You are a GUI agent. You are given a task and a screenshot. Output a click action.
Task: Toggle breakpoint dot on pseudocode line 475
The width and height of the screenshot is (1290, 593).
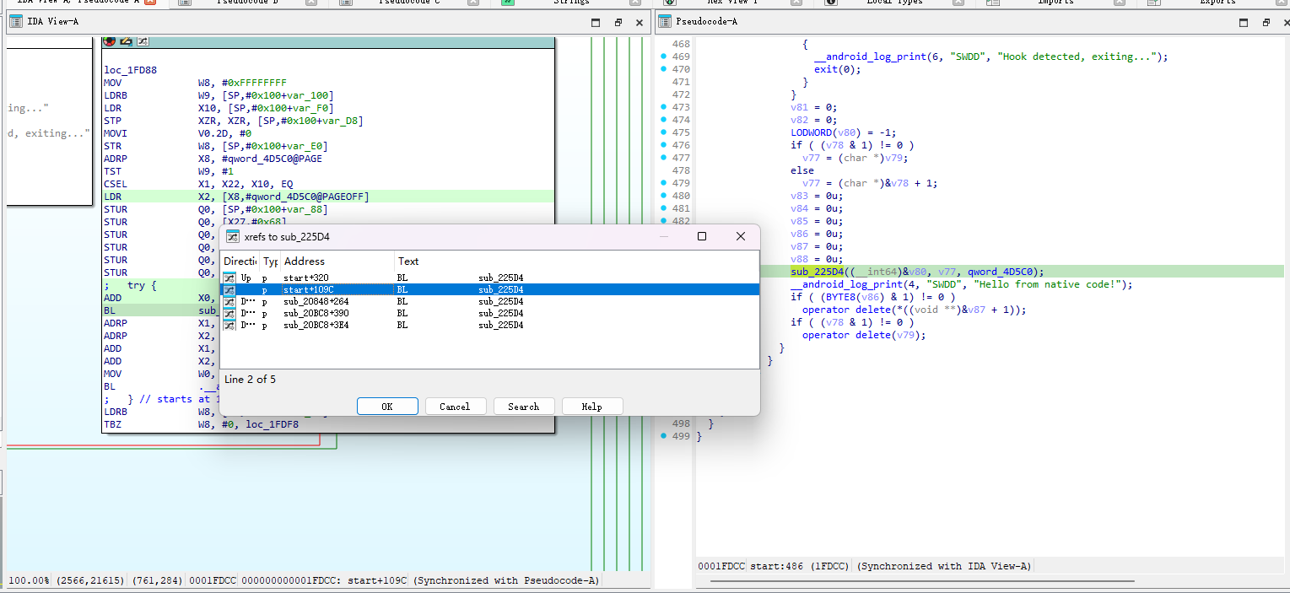pos(664,132)
